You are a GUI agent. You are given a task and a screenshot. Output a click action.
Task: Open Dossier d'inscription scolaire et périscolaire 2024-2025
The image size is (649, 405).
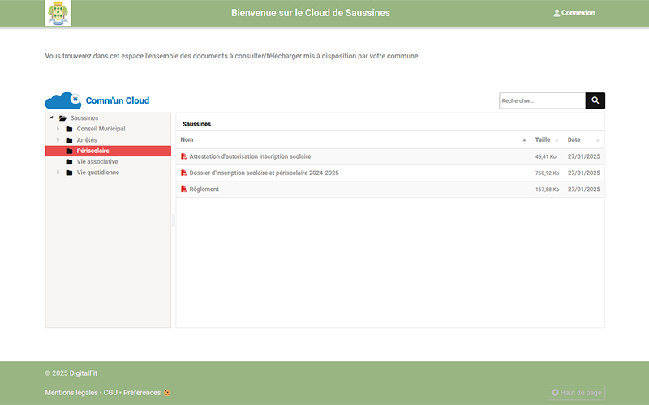click(264, 173)
